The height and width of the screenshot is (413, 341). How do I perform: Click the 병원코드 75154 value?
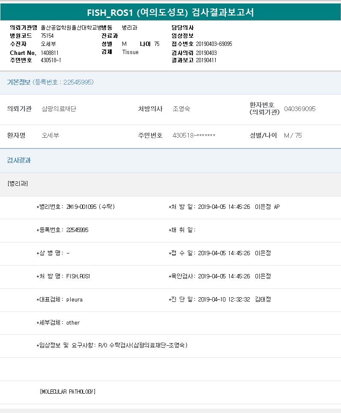pos(47,36)
